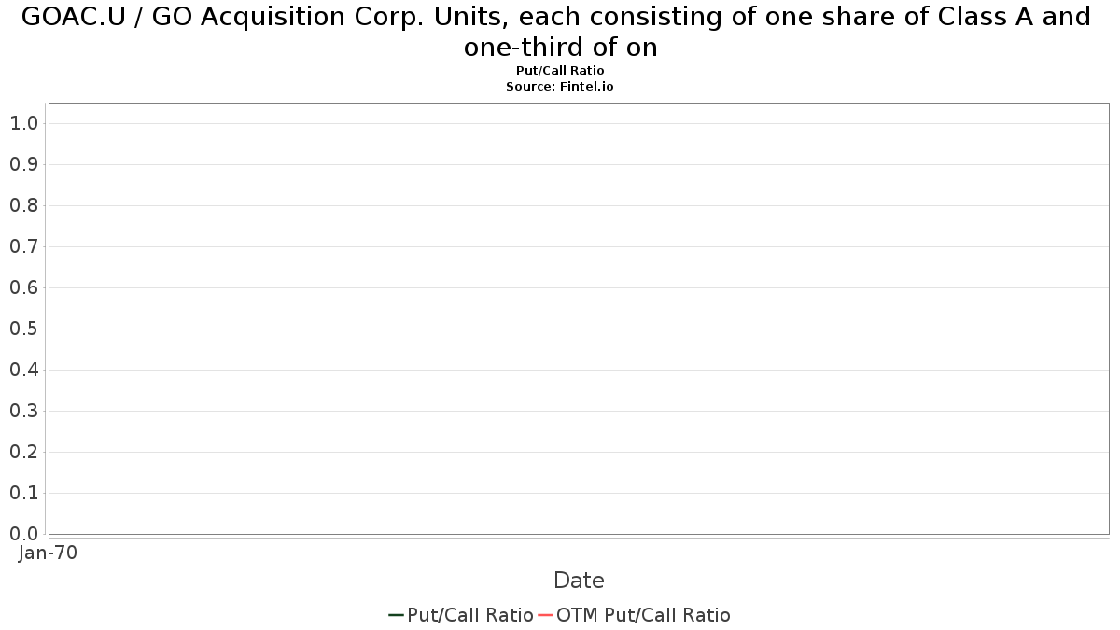Click the 0.6 y-axis tick label

[x=23, y=287]
